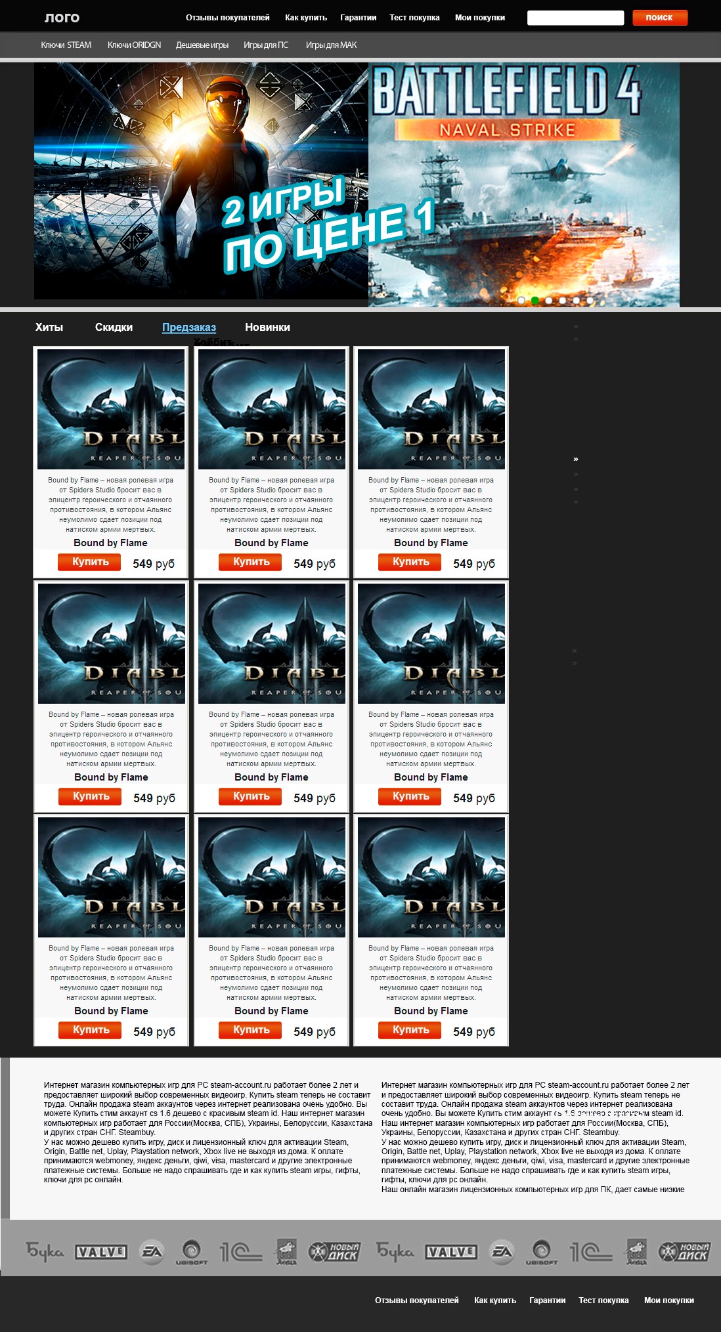This screenshot has width=721, height=1332.
Task: Select the green active banner slider dot
Action: (535, 300)
